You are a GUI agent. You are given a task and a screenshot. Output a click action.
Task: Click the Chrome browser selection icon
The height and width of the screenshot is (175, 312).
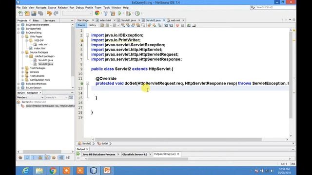click(97, 13)
